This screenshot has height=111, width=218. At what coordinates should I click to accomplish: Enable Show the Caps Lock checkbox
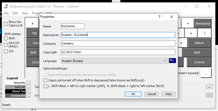tap(6, 24)
